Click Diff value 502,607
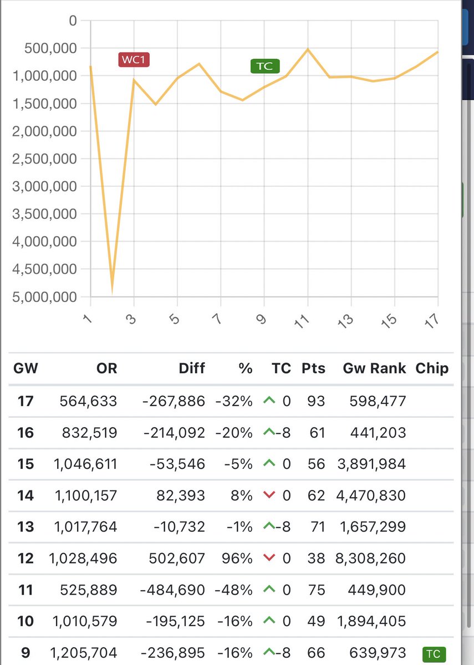 (177, 558)
